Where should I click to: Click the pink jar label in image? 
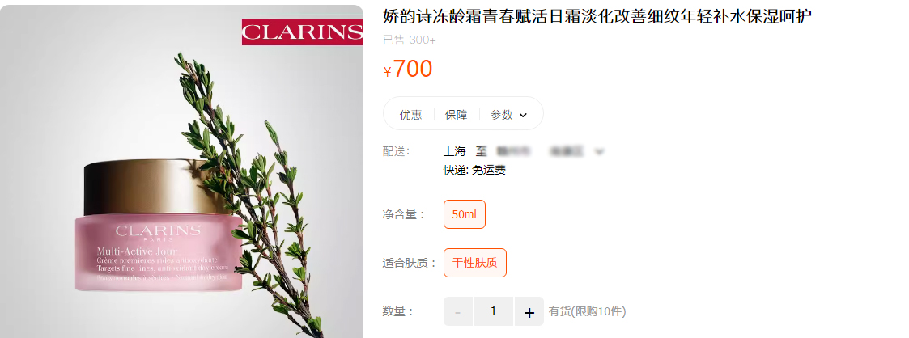tap(158, 253)
